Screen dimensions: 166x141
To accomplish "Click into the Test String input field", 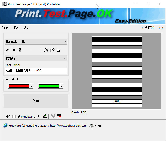I will pos(36,71).
